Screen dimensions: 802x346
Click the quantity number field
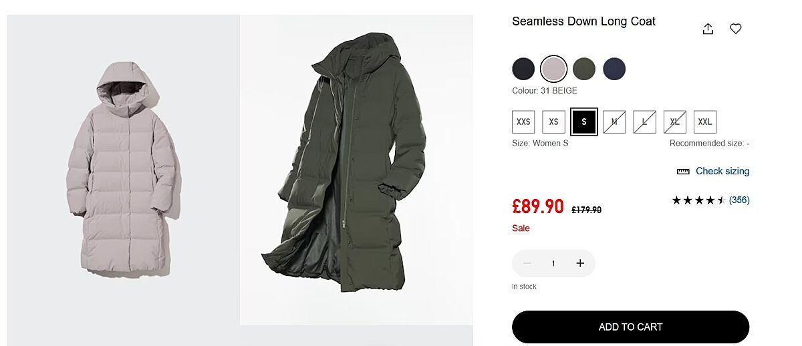(x=553, y=263)
